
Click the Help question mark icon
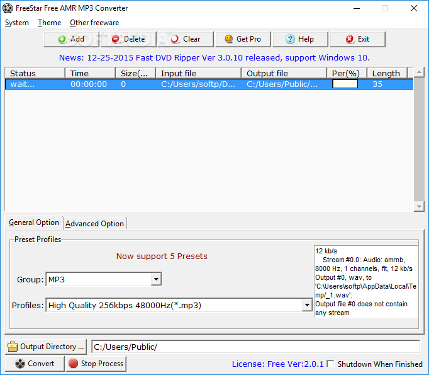pyautogui.click(x=290, y=39)
